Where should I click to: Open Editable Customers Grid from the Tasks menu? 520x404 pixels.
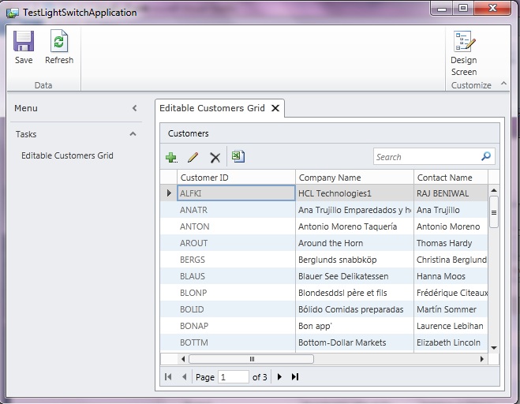(x=67, y=155)
